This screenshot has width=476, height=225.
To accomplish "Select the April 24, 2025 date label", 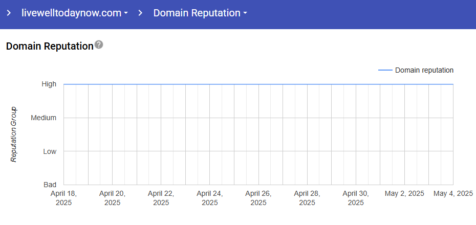I will (x=209, y=198).
